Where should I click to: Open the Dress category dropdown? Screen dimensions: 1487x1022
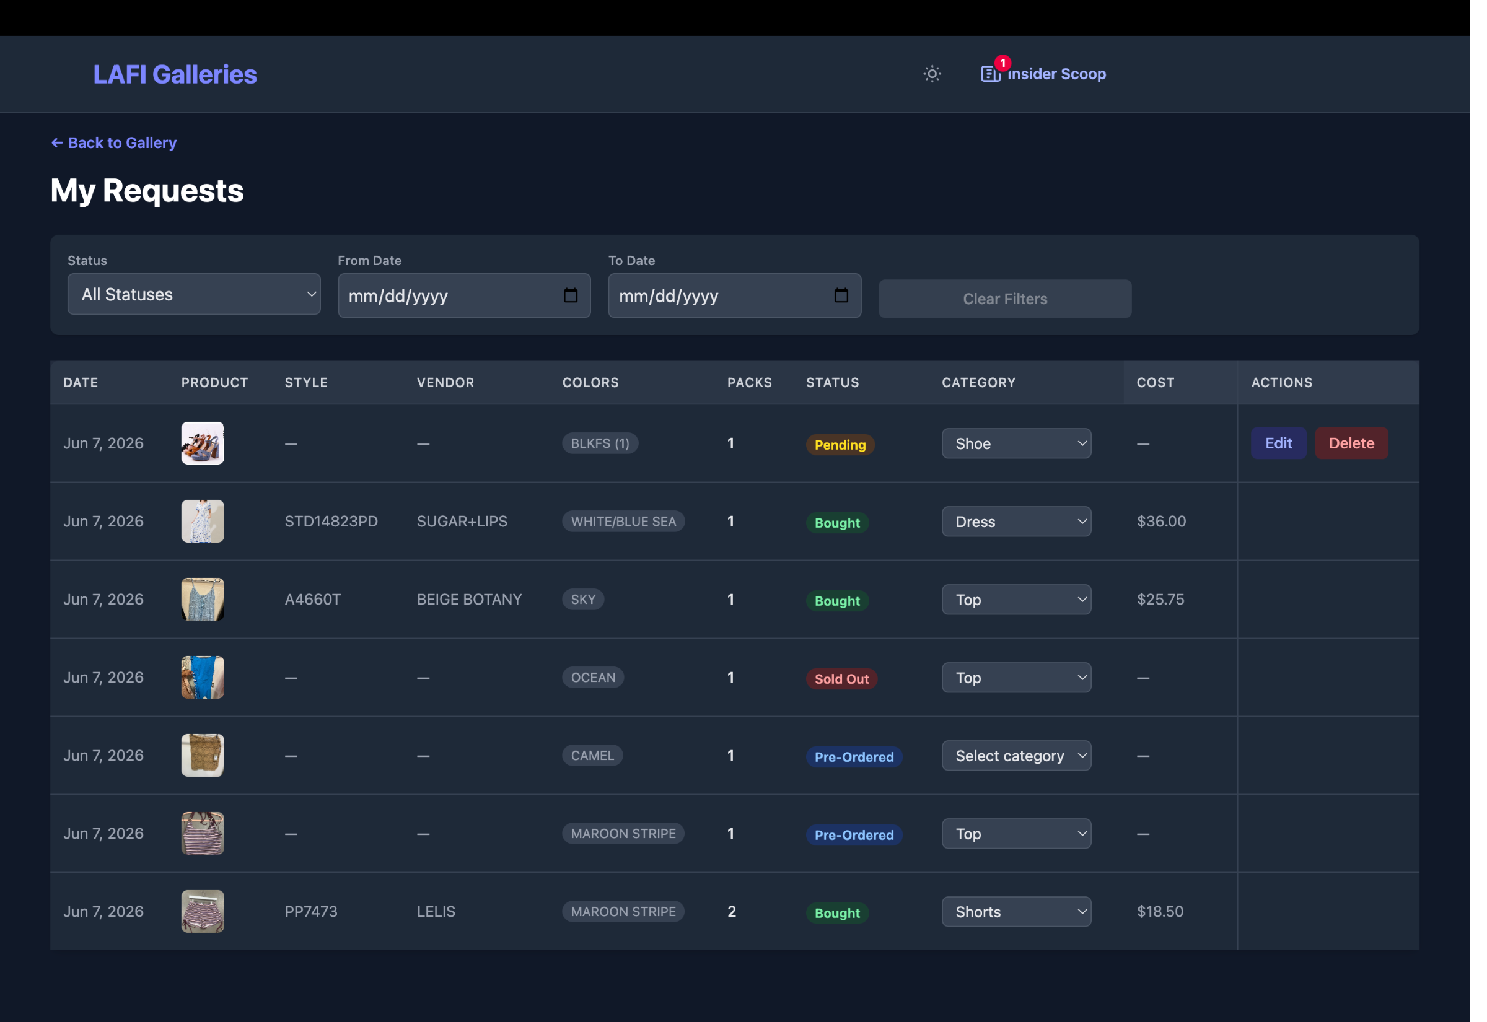(x=1016, y=522)
